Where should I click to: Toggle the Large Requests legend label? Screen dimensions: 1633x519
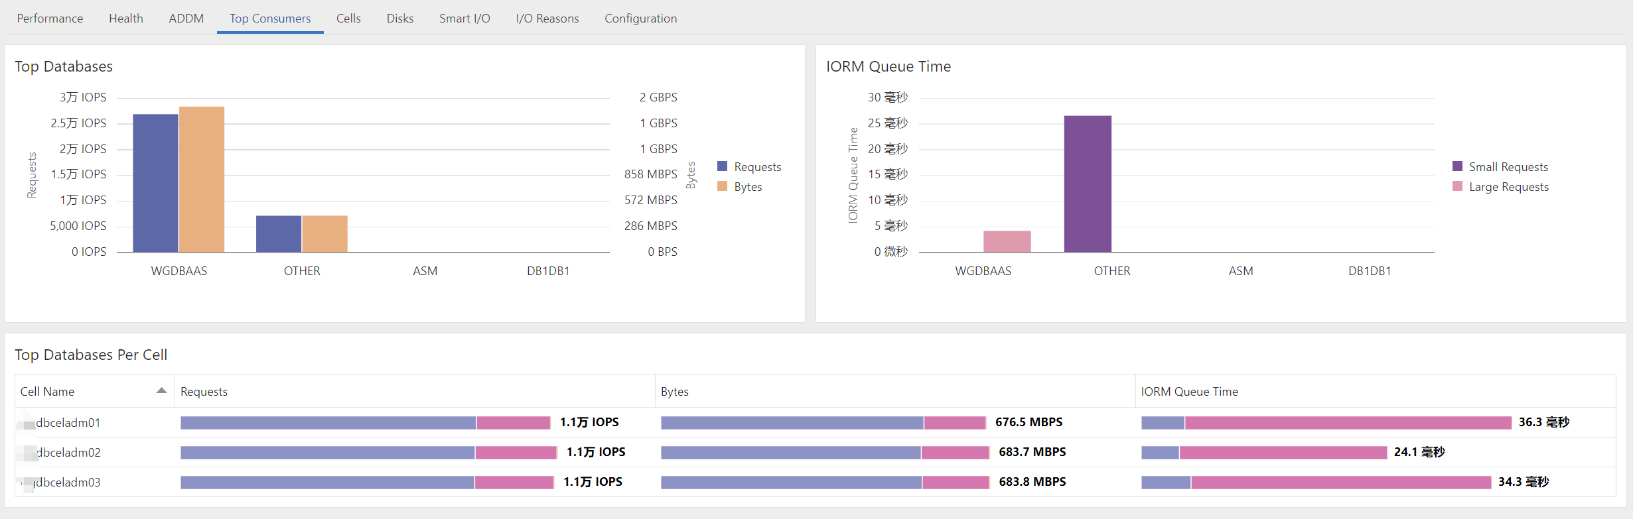1509,187
